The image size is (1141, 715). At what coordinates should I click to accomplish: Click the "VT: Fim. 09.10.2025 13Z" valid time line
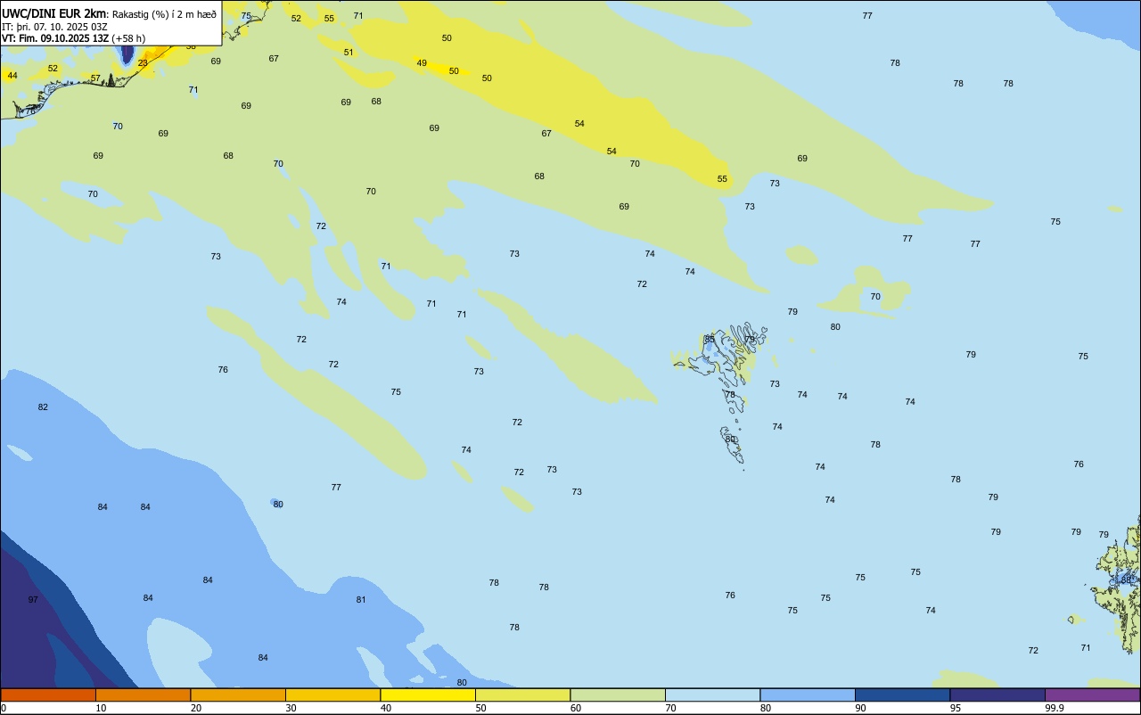[x=55, y=38]
